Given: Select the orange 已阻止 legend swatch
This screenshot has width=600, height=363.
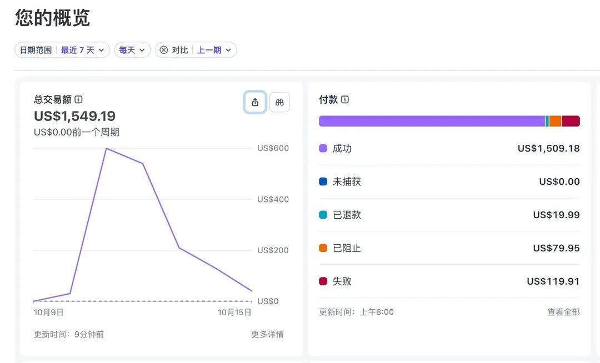Looking at the screenshot, I should (323, 248).
